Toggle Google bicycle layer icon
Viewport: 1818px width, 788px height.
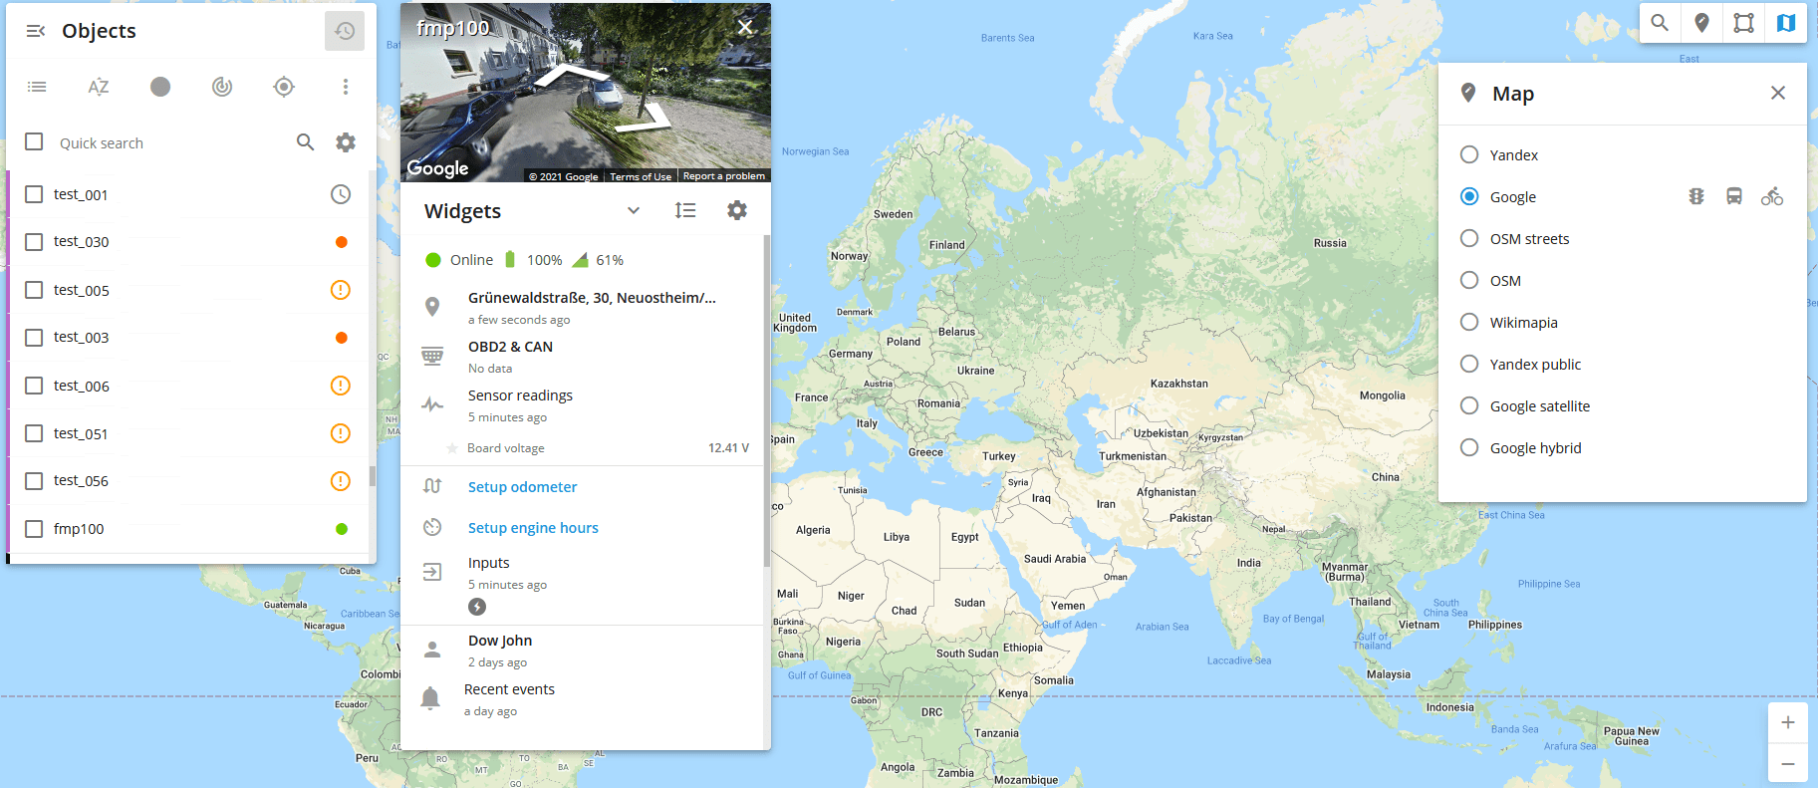1772,196
